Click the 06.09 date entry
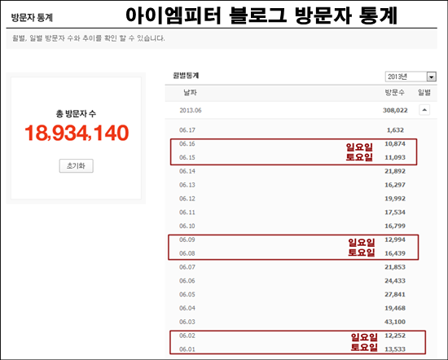The height and width of the screenshot is (360, 448). coord(187,239)
